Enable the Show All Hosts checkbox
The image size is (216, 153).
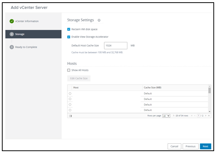69,70
